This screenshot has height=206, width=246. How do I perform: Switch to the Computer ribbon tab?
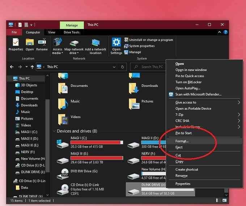pos(33,32)
